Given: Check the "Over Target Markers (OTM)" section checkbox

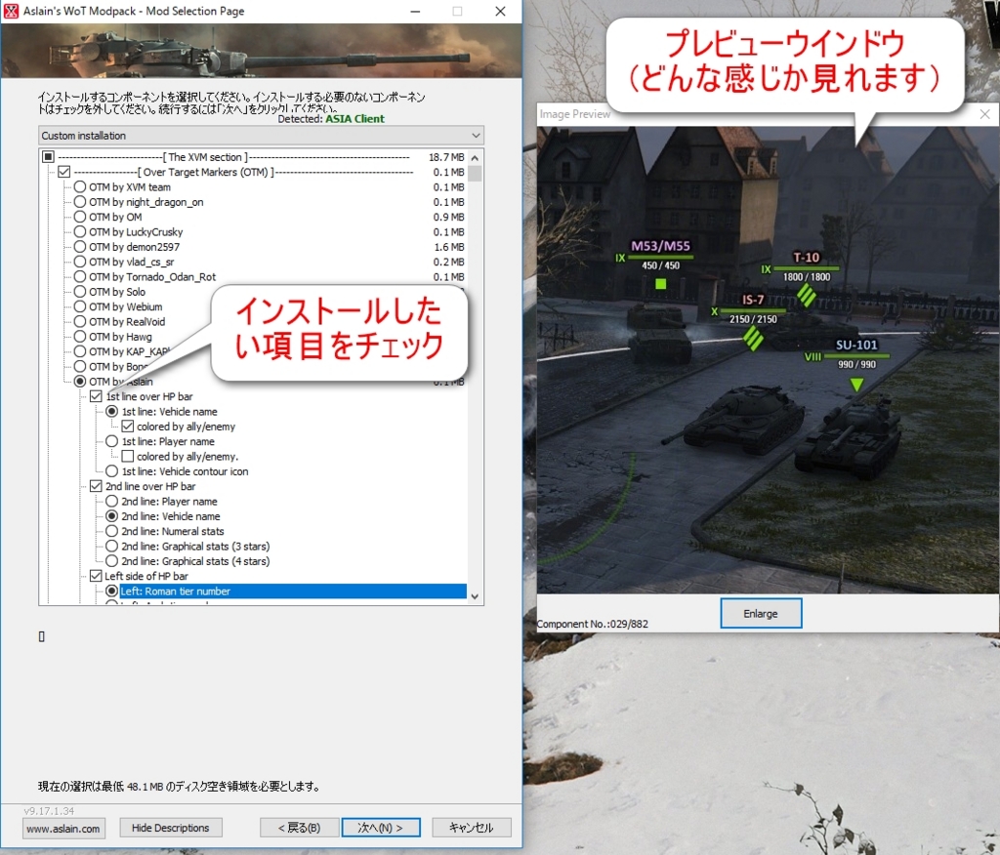Looking at the screenshot, I should (63, 172).
